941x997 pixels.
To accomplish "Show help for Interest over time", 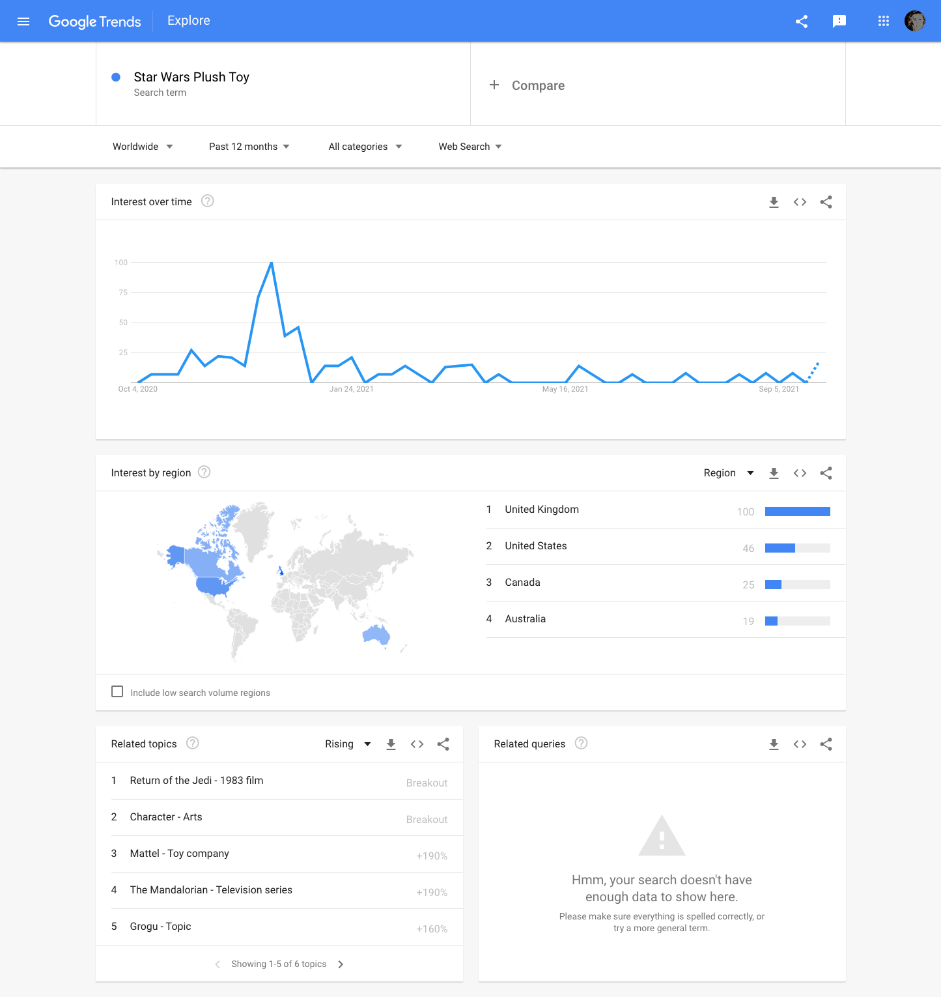I will 208,201.
